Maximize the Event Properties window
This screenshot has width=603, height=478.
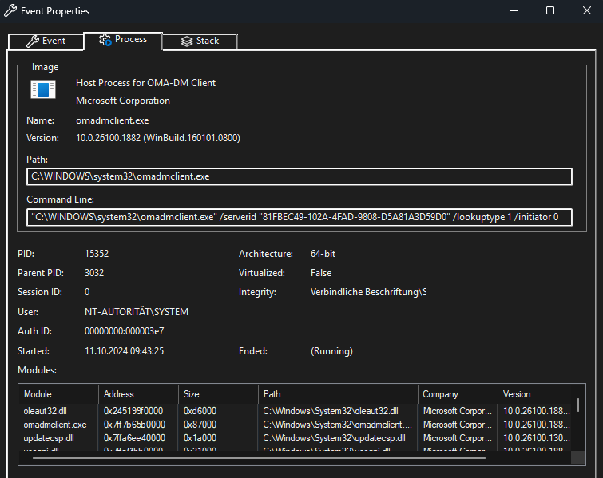[550, 10]
